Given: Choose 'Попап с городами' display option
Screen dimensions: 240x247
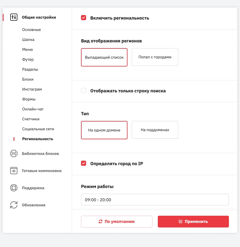Looking at the screenshot, I should [155, 57].
